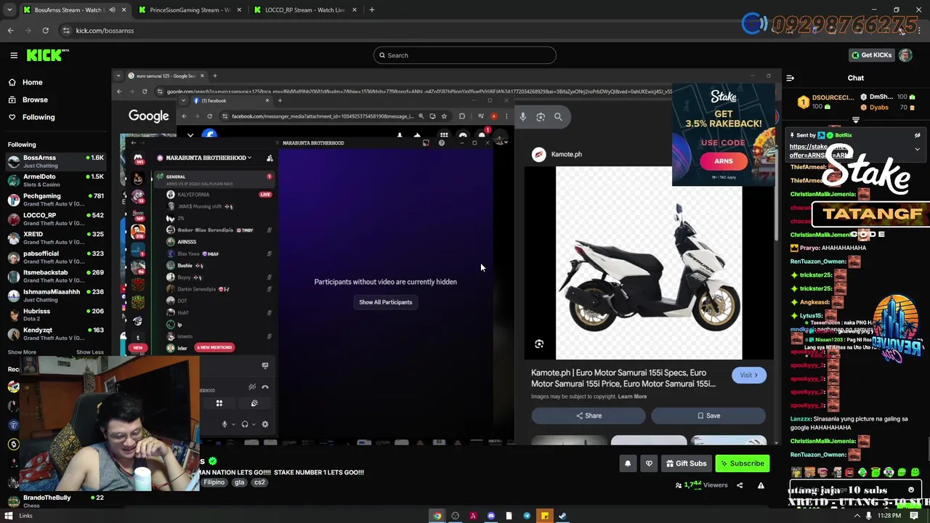Switch to LOCCO_RP Stream tab
Viewport: 930px width, 523px height.
point(304,10)
